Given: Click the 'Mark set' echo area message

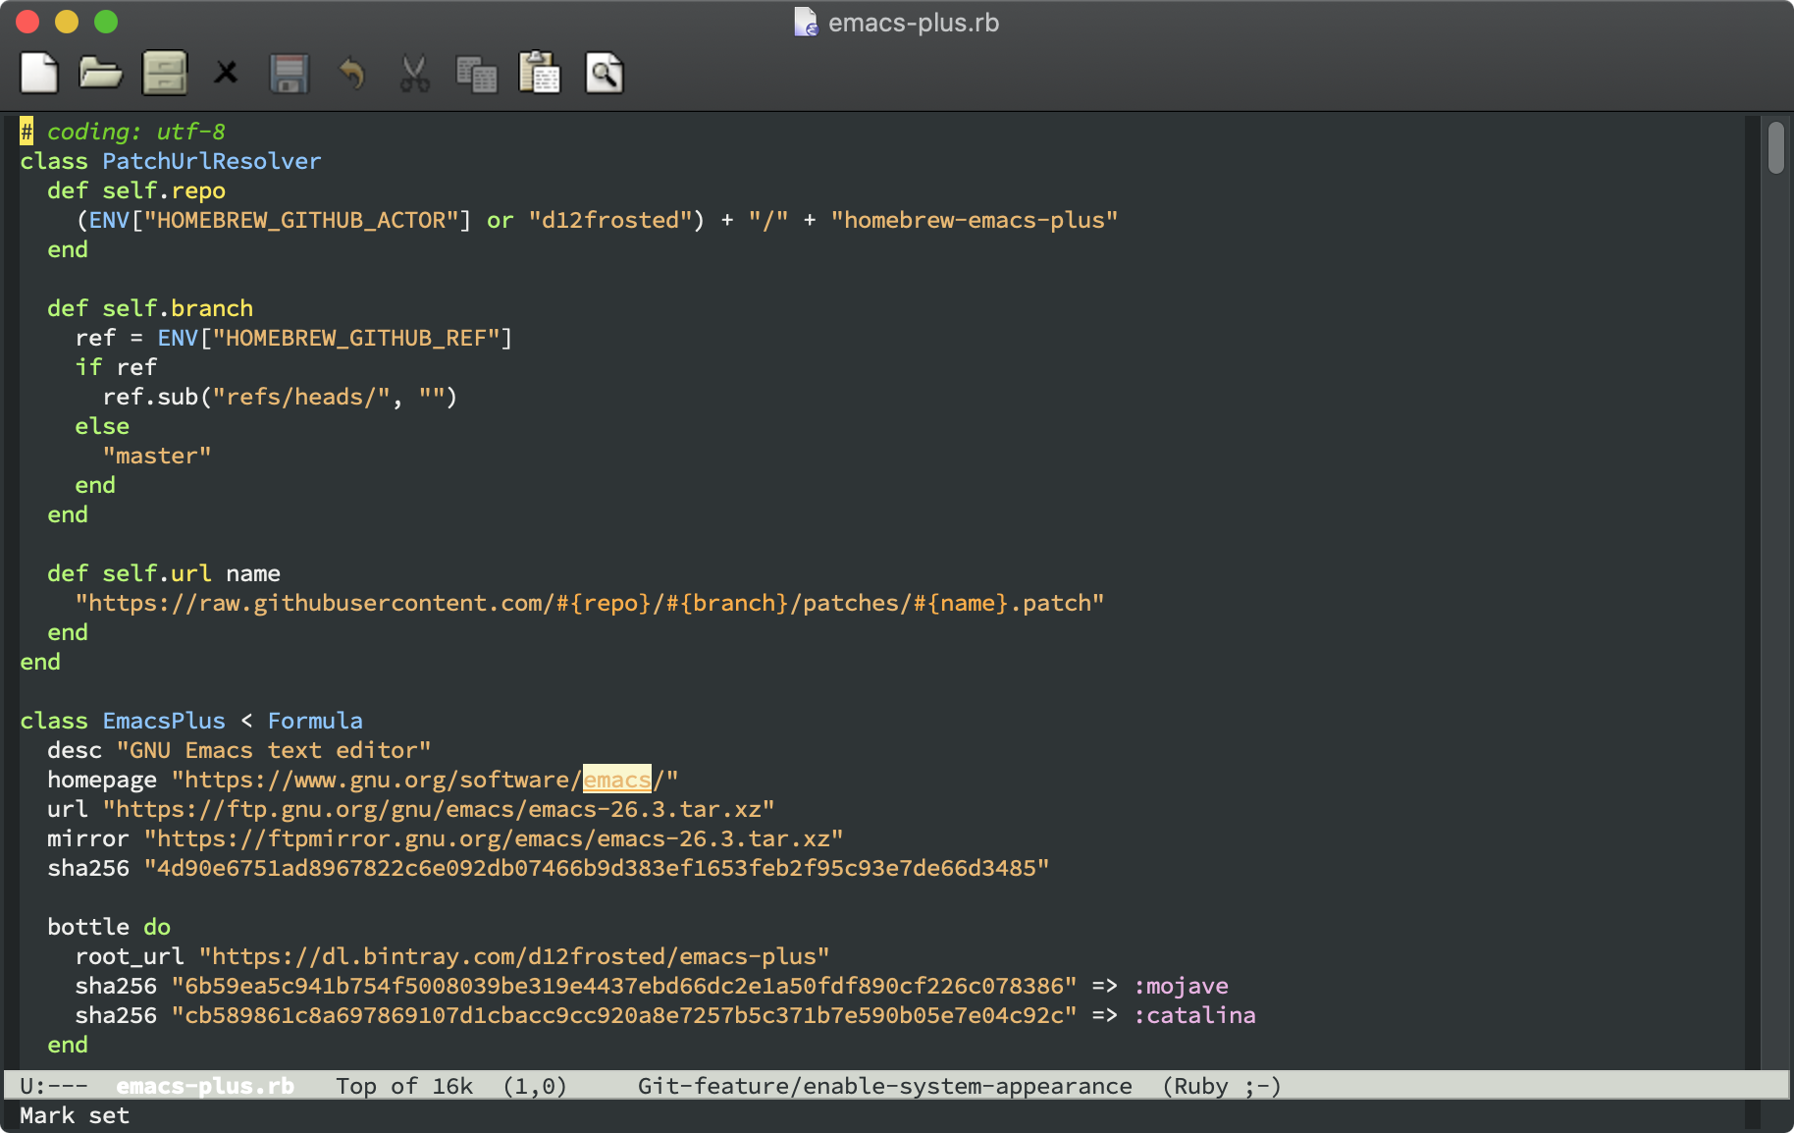Looking at the screenshot, I should pyautogui.click(x=75, y=1115).
